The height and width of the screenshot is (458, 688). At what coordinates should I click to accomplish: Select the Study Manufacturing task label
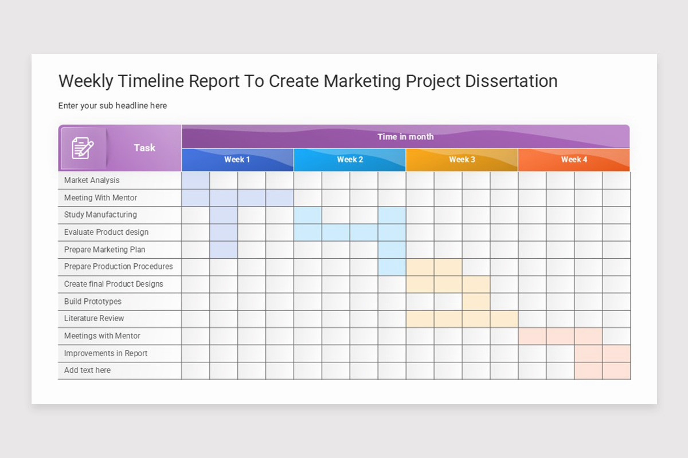tap(100, 215)
